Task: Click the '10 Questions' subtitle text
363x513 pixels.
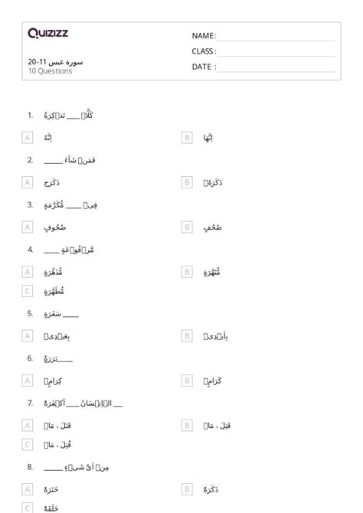Action: [x=50, y=71]
